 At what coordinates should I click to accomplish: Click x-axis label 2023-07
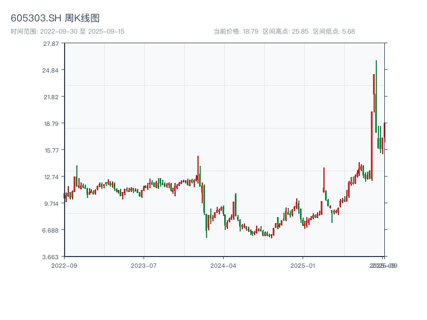144,266
